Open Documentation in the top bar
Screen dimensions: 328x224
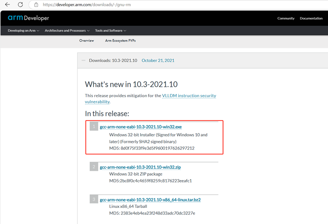[x=311, y=18]
